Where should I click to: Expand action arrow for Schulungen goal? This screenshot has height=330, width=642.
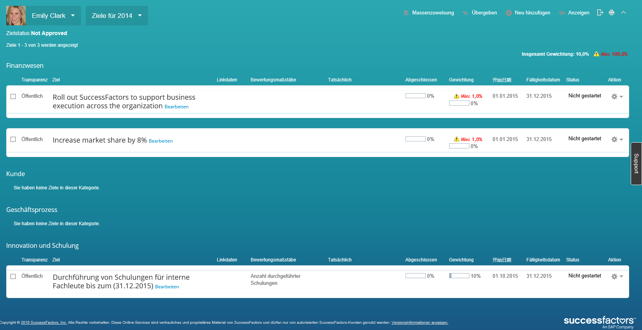click(x=621, y=277)
